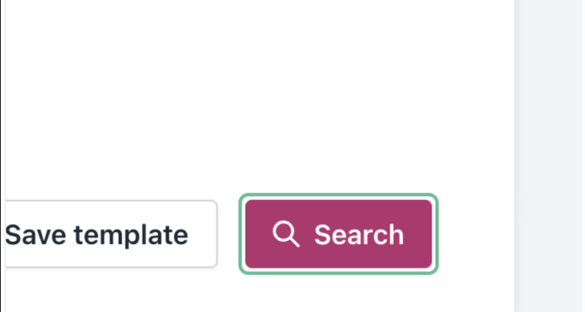Click the word Search on the magenta button

click(x=359, y=235)
